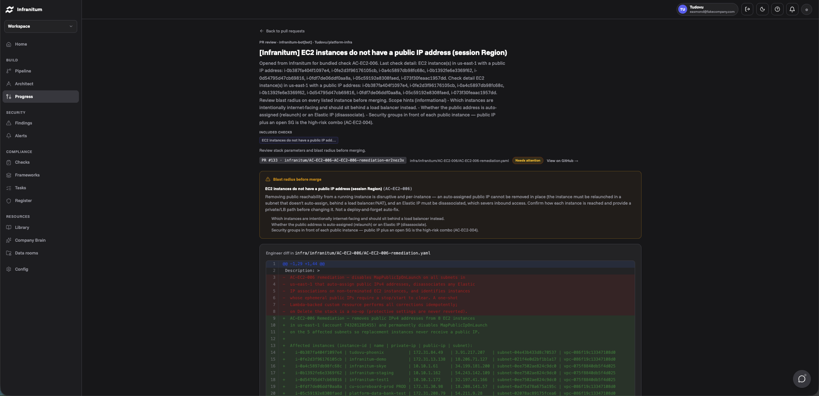Click the Tudovu user profile pill

707,9
